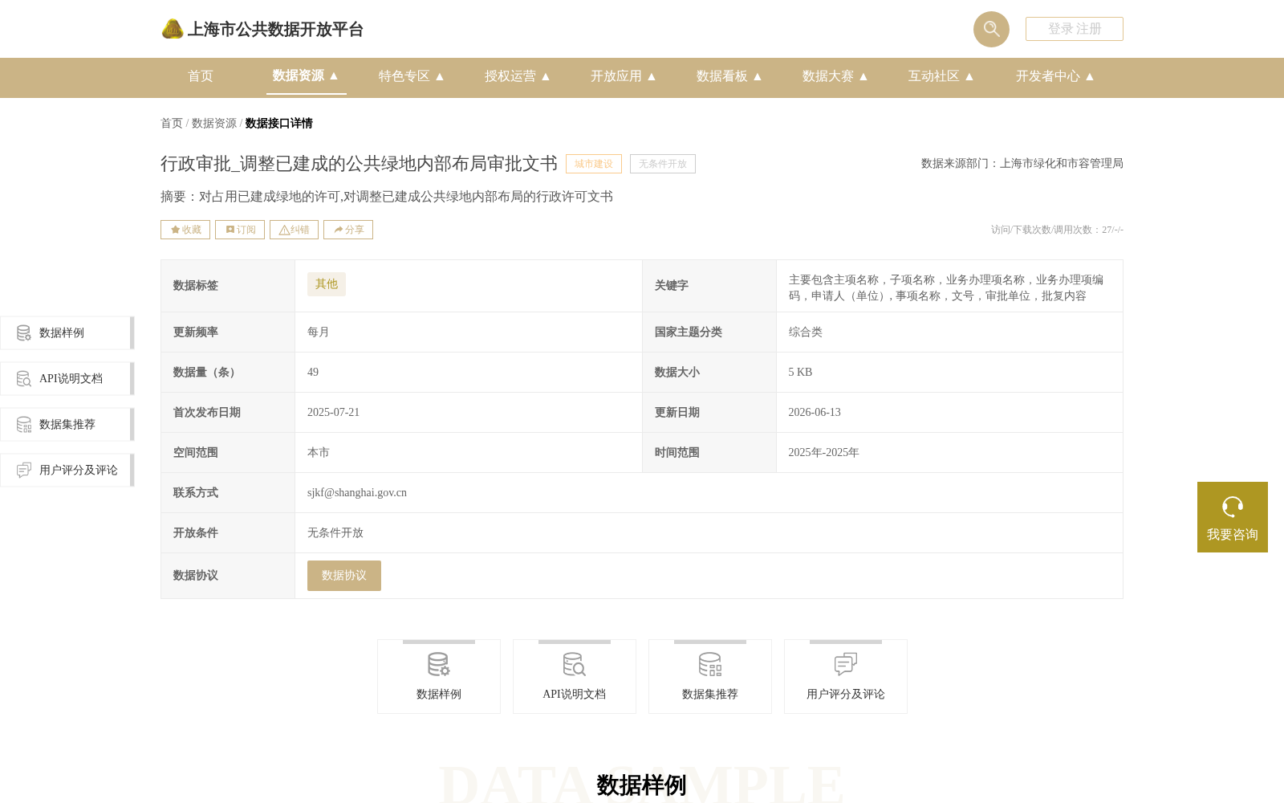Click the 数据接口详情 breadcrumb text
This screenshot has width=1284, height=803.
point(278,123)
